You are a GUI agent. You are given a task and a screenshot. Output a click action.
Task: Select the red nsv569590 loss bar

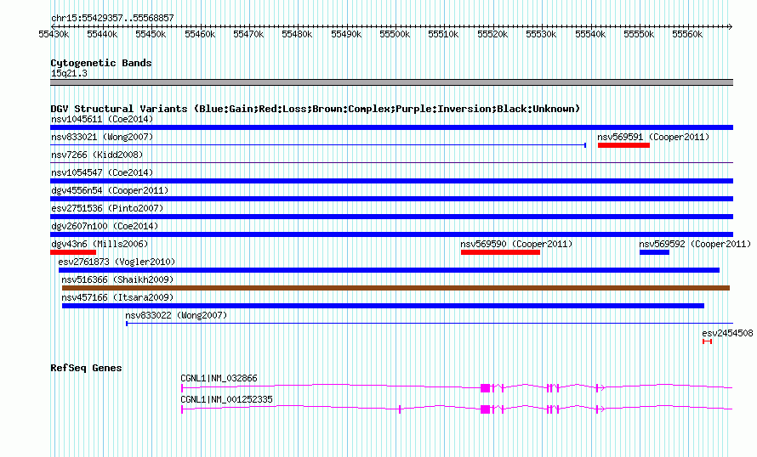pos(501,252)
